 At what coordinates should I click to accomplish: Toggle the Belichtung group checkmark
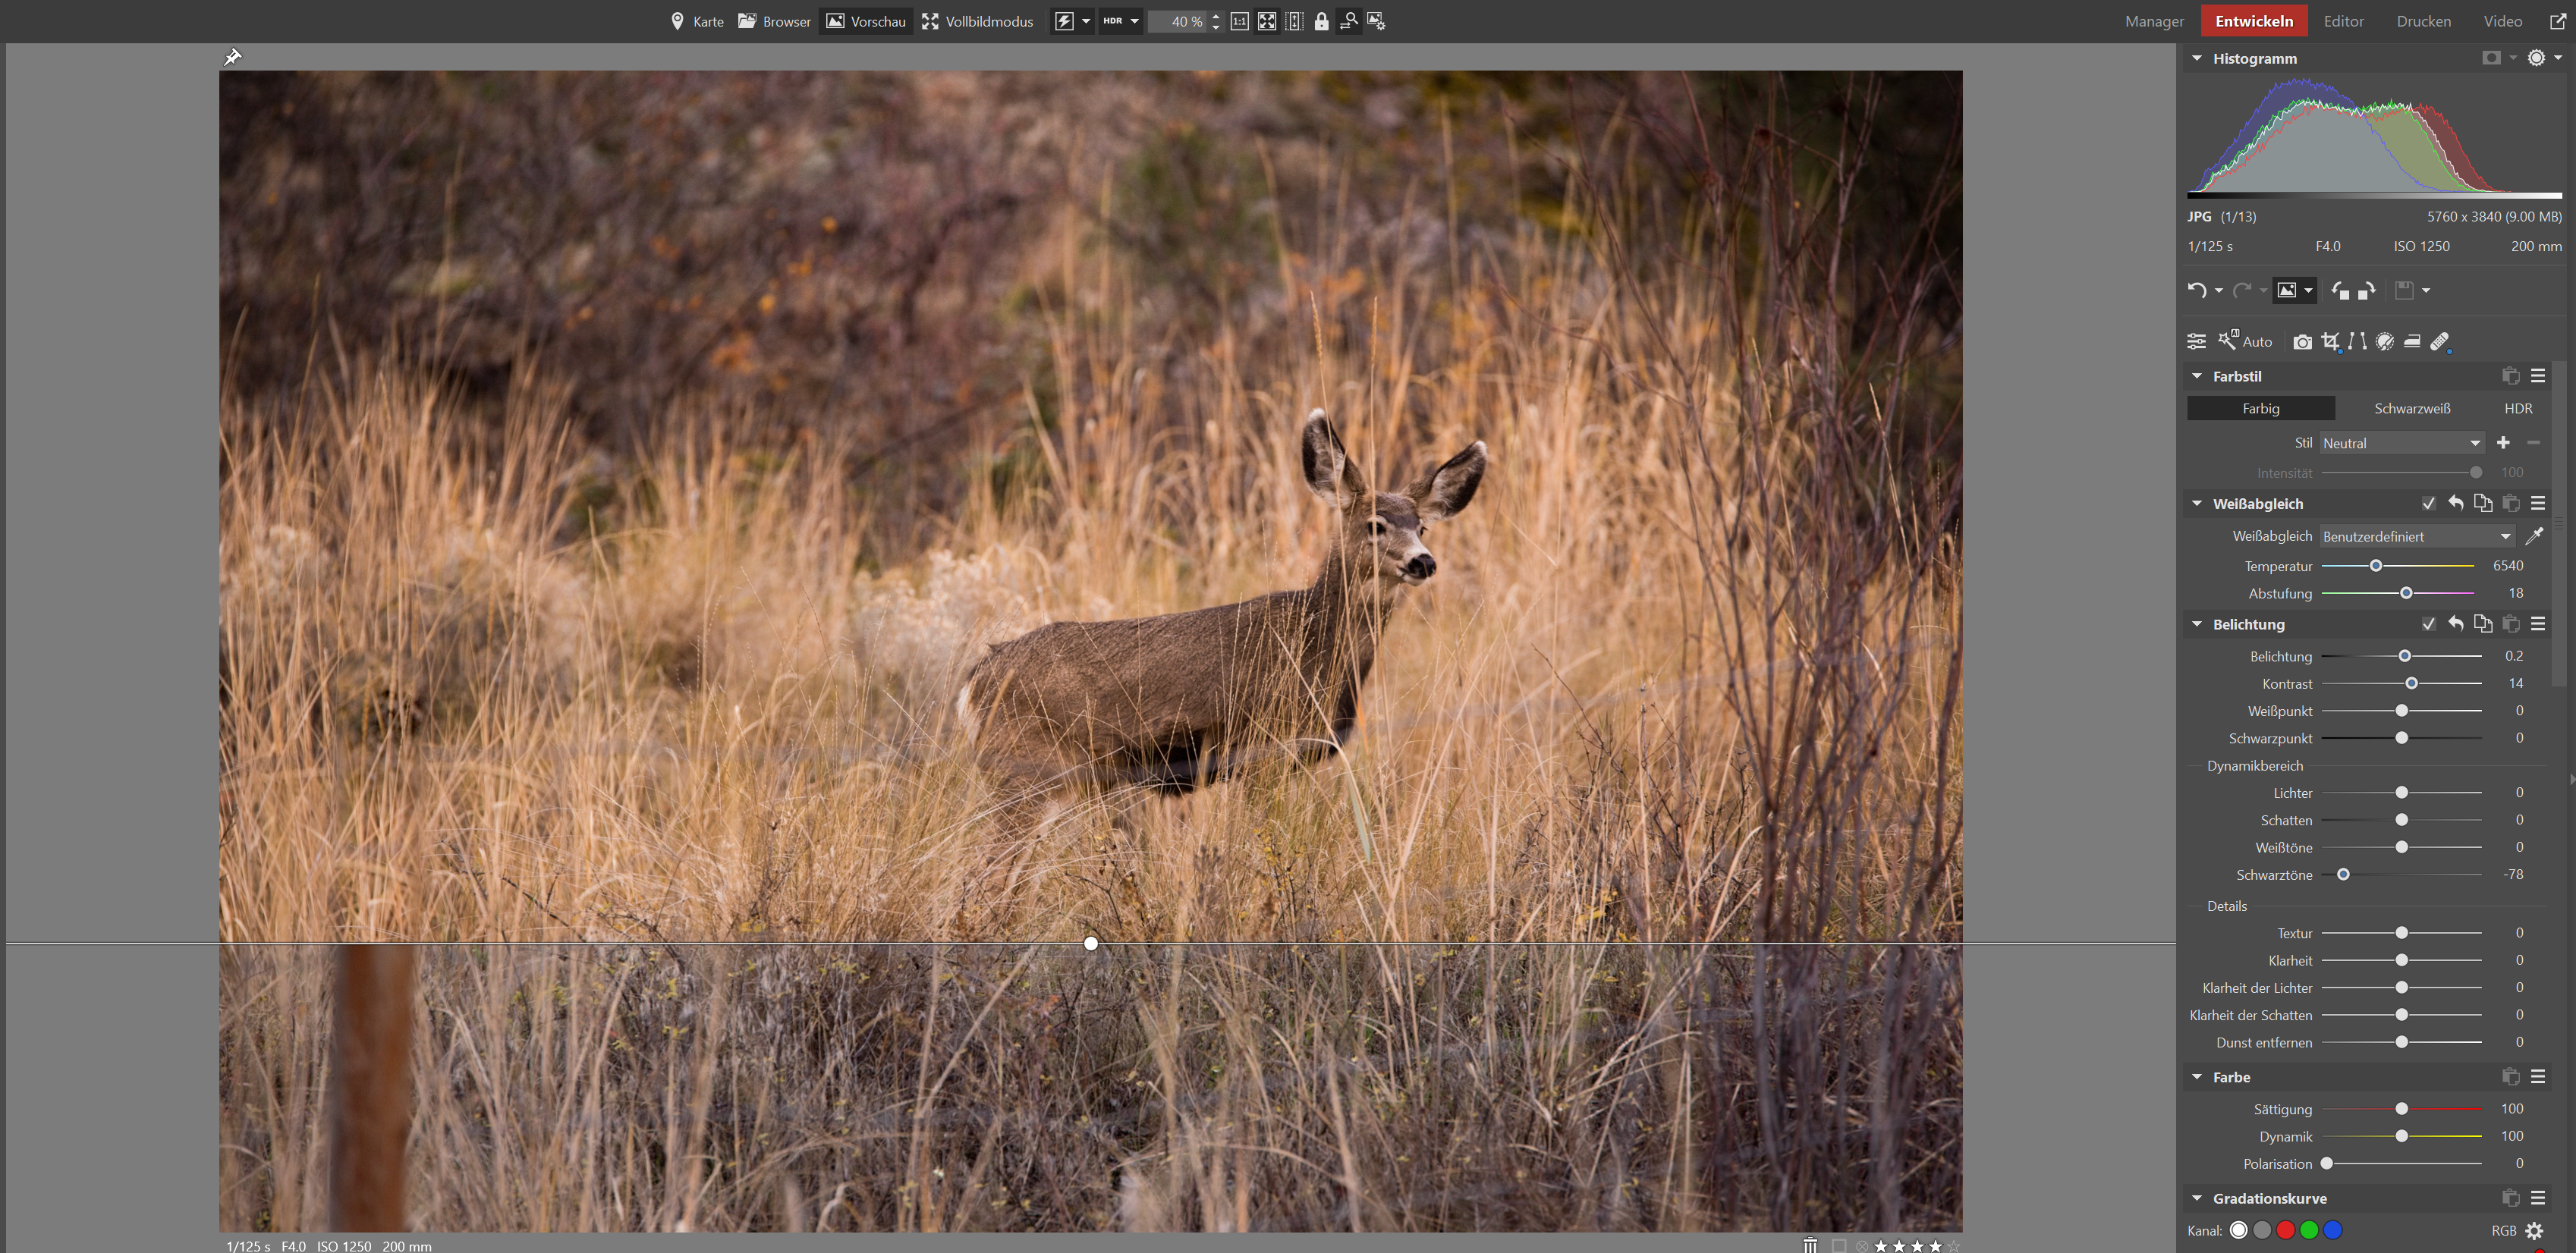pos(2428,624)
